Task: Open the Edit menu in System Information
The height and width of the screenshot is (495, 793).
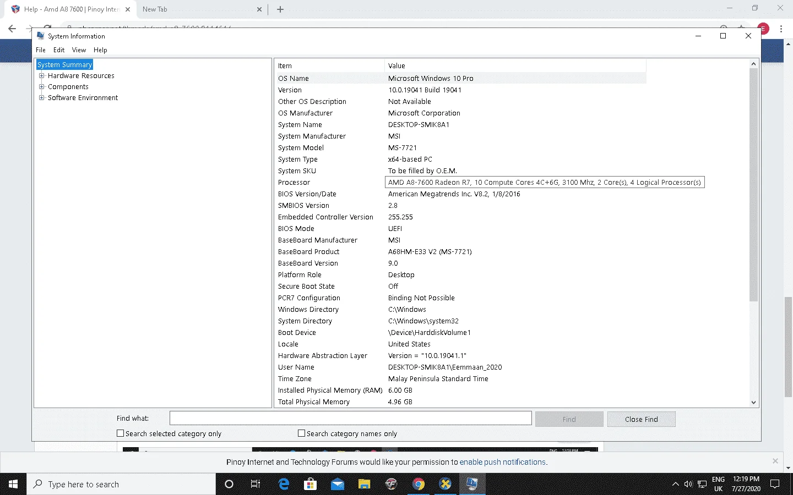Action: [59, 50]
